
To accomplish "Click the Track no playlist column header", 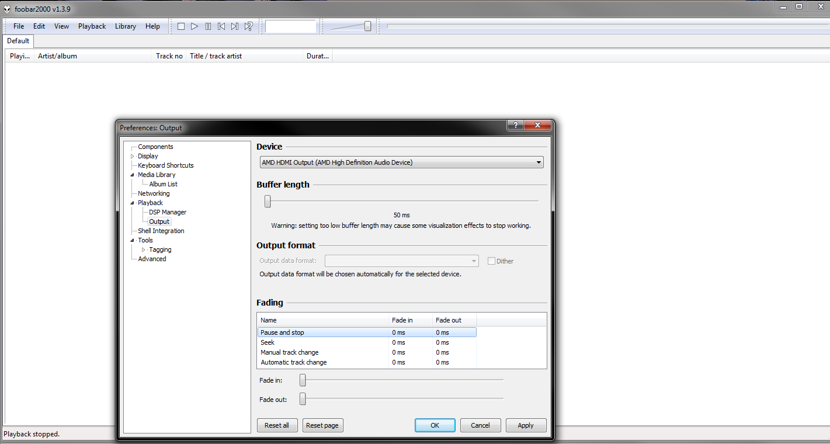I will coord(169,56).
